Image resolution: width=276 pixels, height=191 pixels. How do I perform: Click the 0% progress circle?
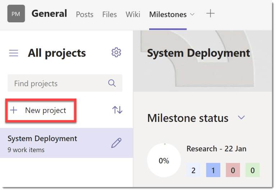coord(164,160)
